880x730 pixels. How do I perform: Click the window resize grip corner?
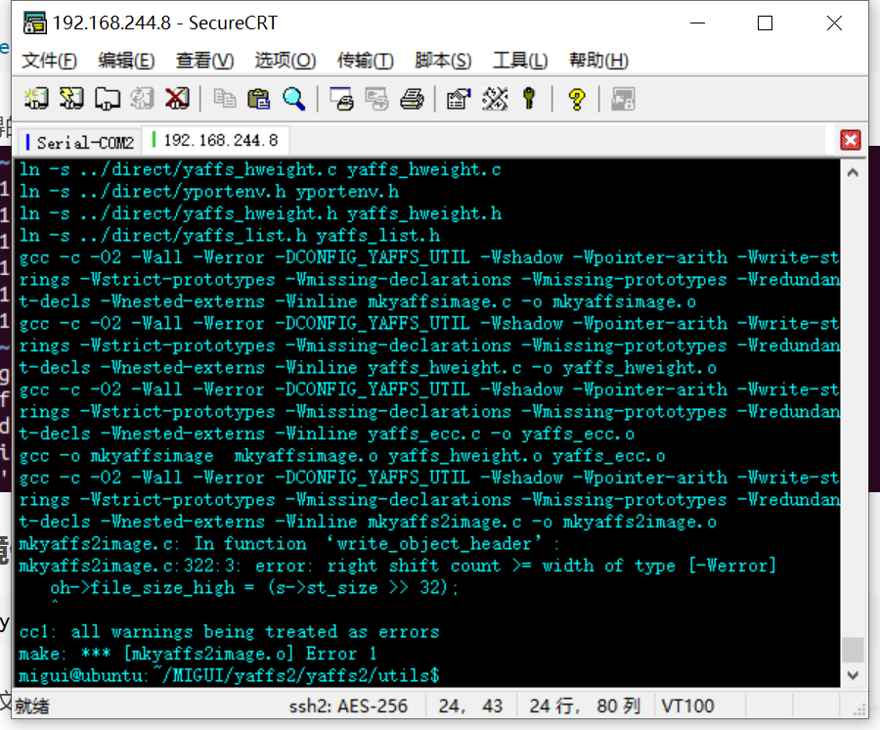pyautogui.click(x=859, y=709)
